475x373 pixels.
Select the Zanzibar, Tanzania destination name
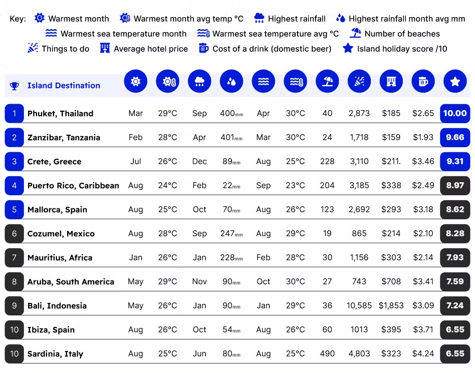(64, 138)
